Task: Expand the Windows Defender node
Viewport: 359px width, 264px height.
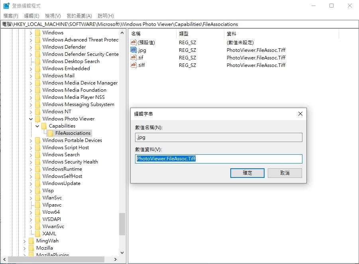Action: click(x=31, y=47)
